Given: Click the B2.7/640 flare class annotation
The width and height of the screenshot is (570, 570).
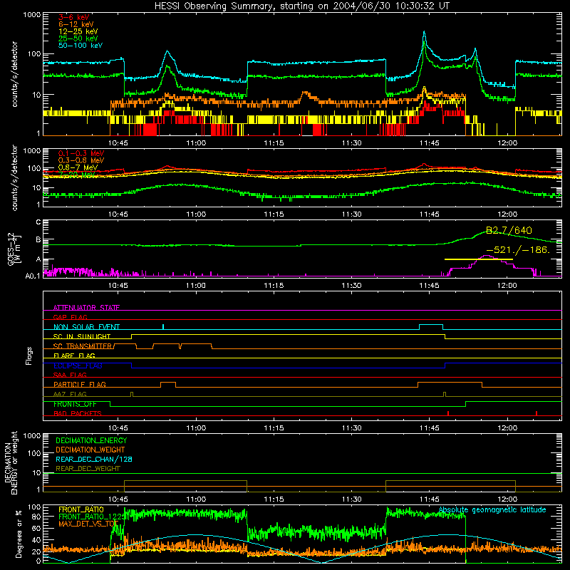Looking at the screenshot, I should [x=509, y=230].
